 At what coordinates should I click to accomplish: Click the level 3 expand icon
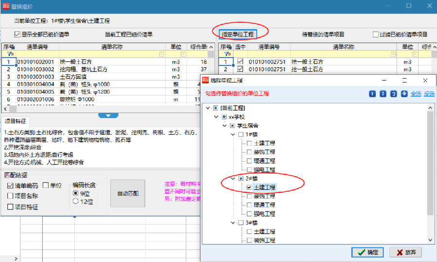pyautogui.click(x=393, y=94)
